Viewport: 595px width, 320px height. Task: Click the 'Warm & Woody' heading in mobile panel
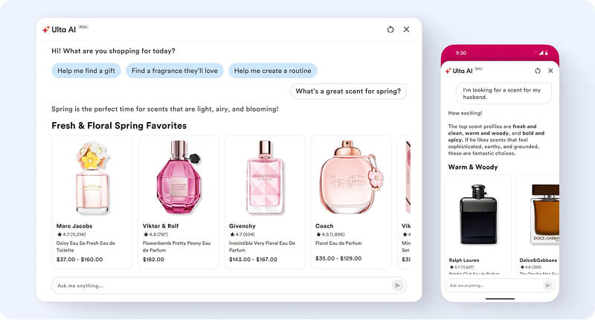(x=473, y=167)
